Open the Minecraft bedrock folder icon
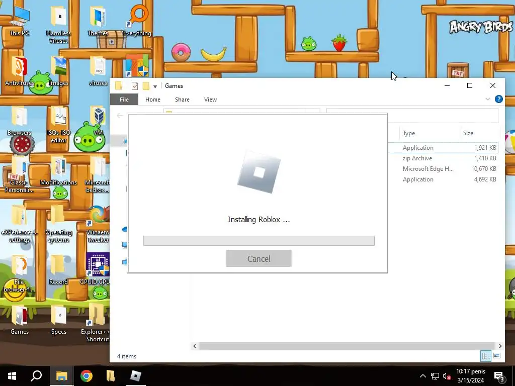Image resolution: width=515 pixels, height=386 pixels. [x=98, y=174]
